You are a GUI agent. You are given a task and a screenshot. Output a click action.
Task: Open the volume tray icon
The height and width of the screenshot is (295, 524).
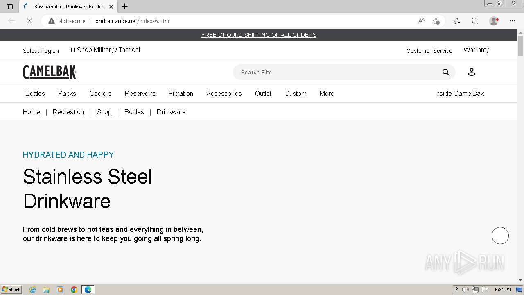pyautogui.click(x=465, y=290)
